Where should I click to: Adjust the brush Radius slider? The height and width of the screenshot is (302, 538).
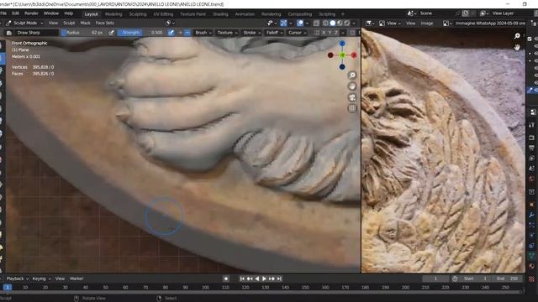pyautogui.click(x=84, y=33)
